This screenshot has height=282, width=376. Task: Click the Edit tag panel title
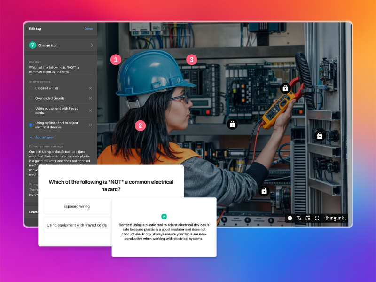(x=35, y=29)
